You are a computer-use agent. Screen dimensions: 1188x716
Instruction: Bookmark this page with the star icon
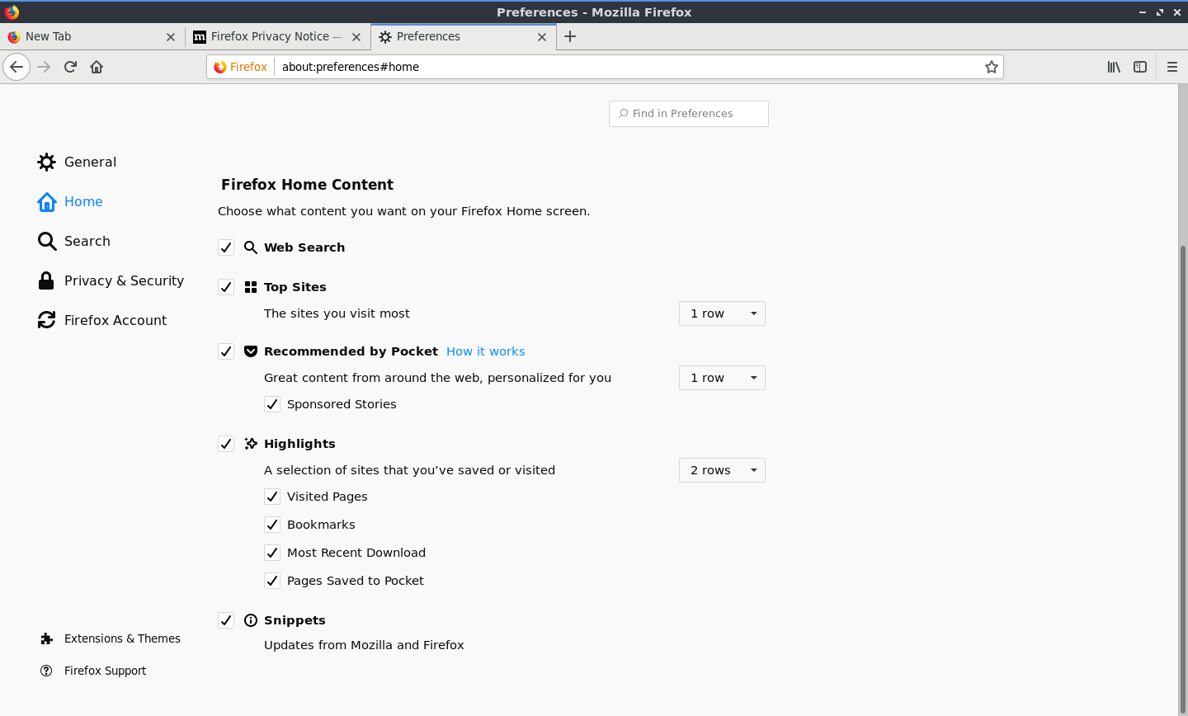point(991,67)
